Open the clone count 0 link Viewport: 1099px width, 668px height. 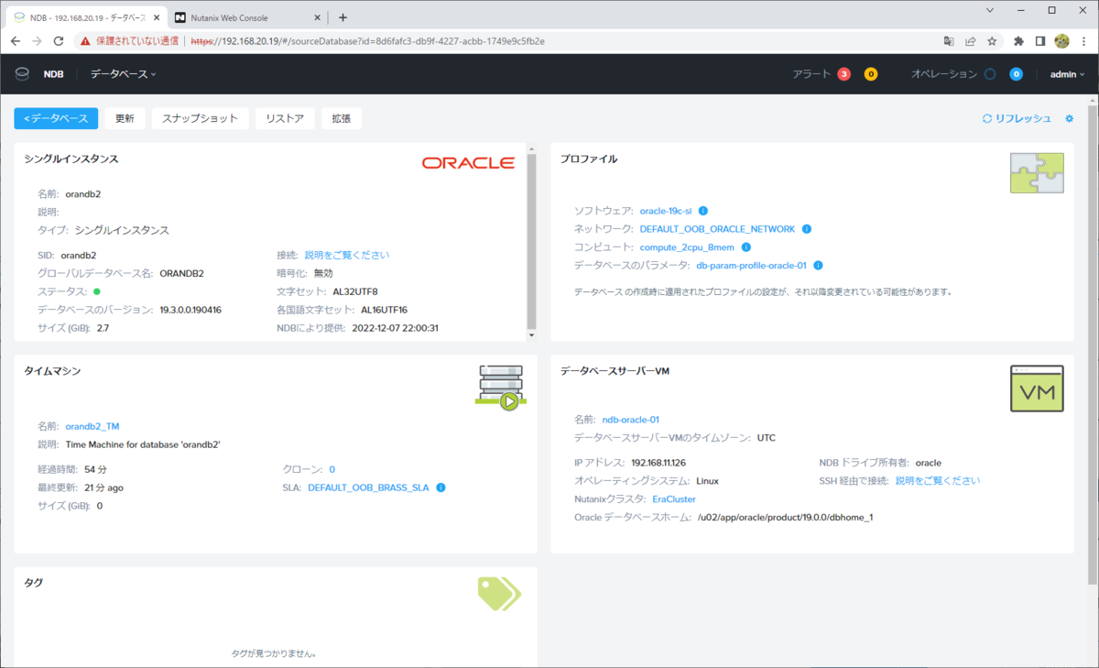332,469
